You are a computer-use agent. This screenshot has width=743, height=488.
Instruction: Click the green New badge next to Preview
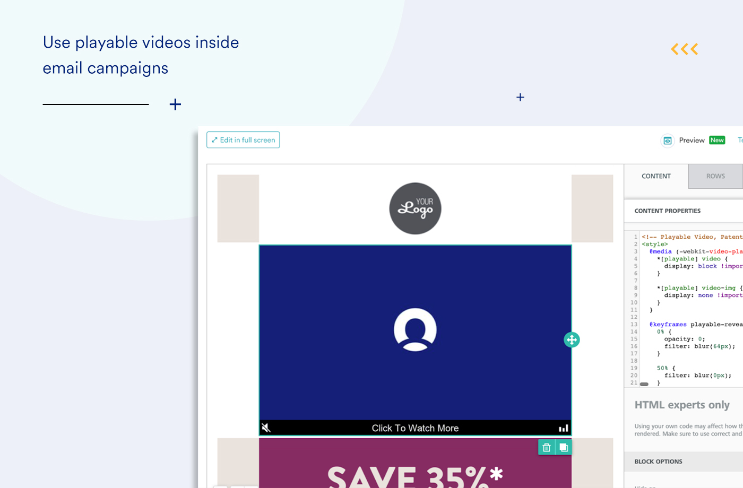click(x=717, y=140)
